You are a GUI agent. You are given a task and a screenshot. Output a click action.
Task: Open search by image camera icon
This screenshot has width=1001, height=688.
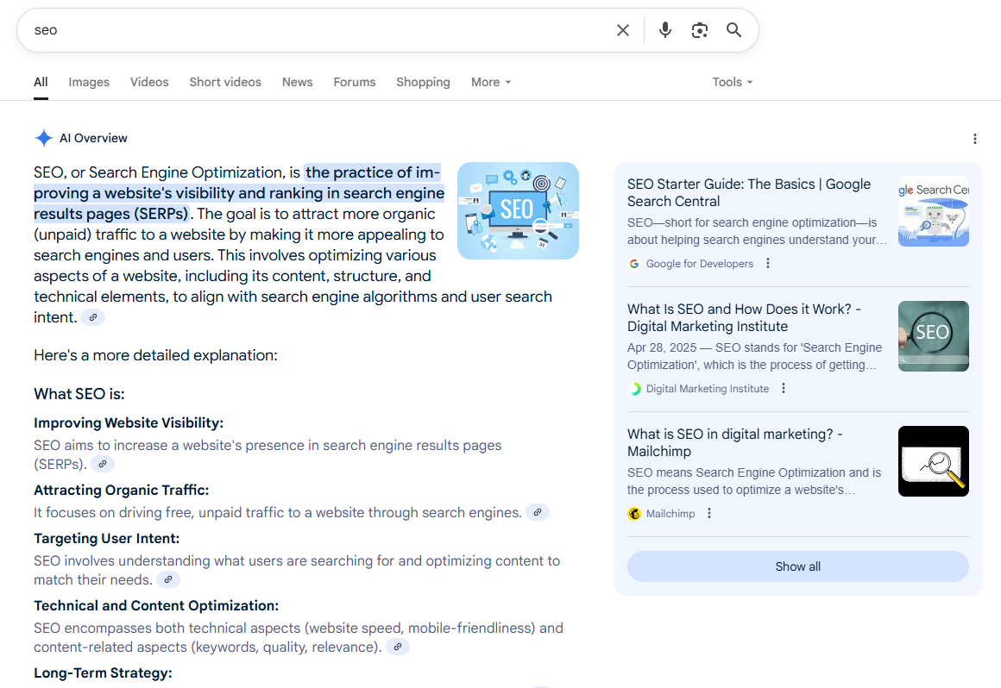(x=699, y=30)
